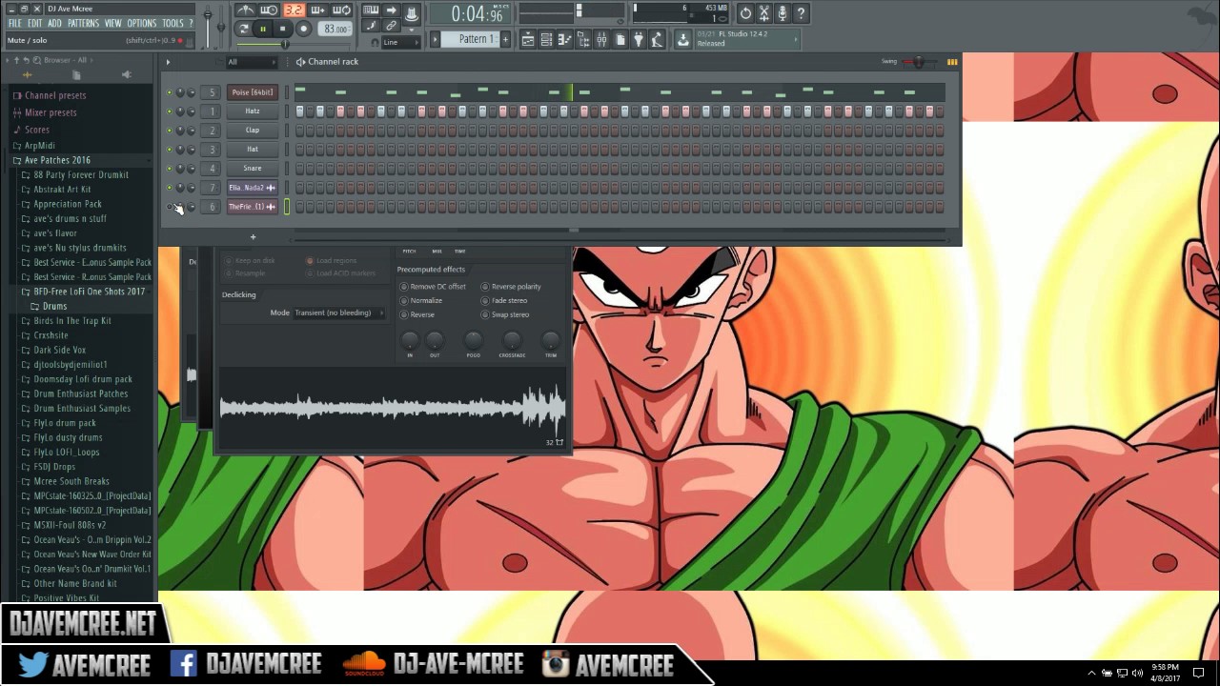
Task: Open the Declicking Mode dropdown
Action: (x=338, y=313)
